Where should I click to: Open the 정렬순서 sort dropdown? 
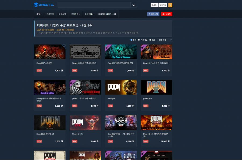click(x=165, y=40)
